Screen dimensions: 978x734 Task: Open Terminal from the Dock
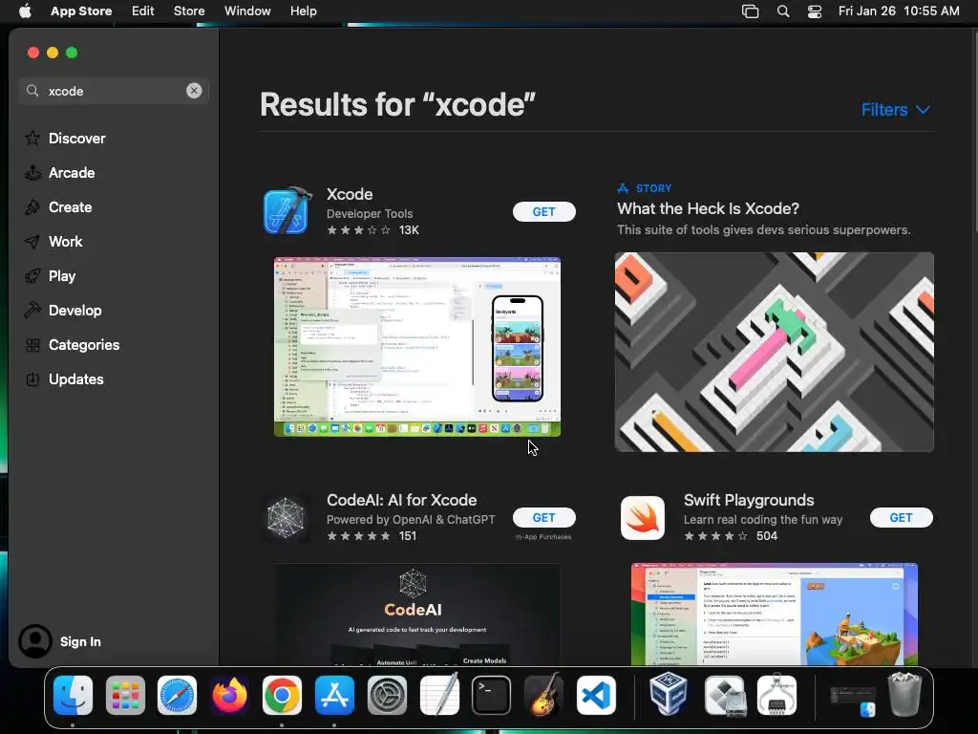(x=492, y=695)
